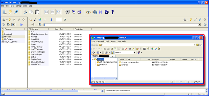Click the open folder icon beside WinSCP address bar
Screen dimensions: 209x96
[x=197, y=45]
